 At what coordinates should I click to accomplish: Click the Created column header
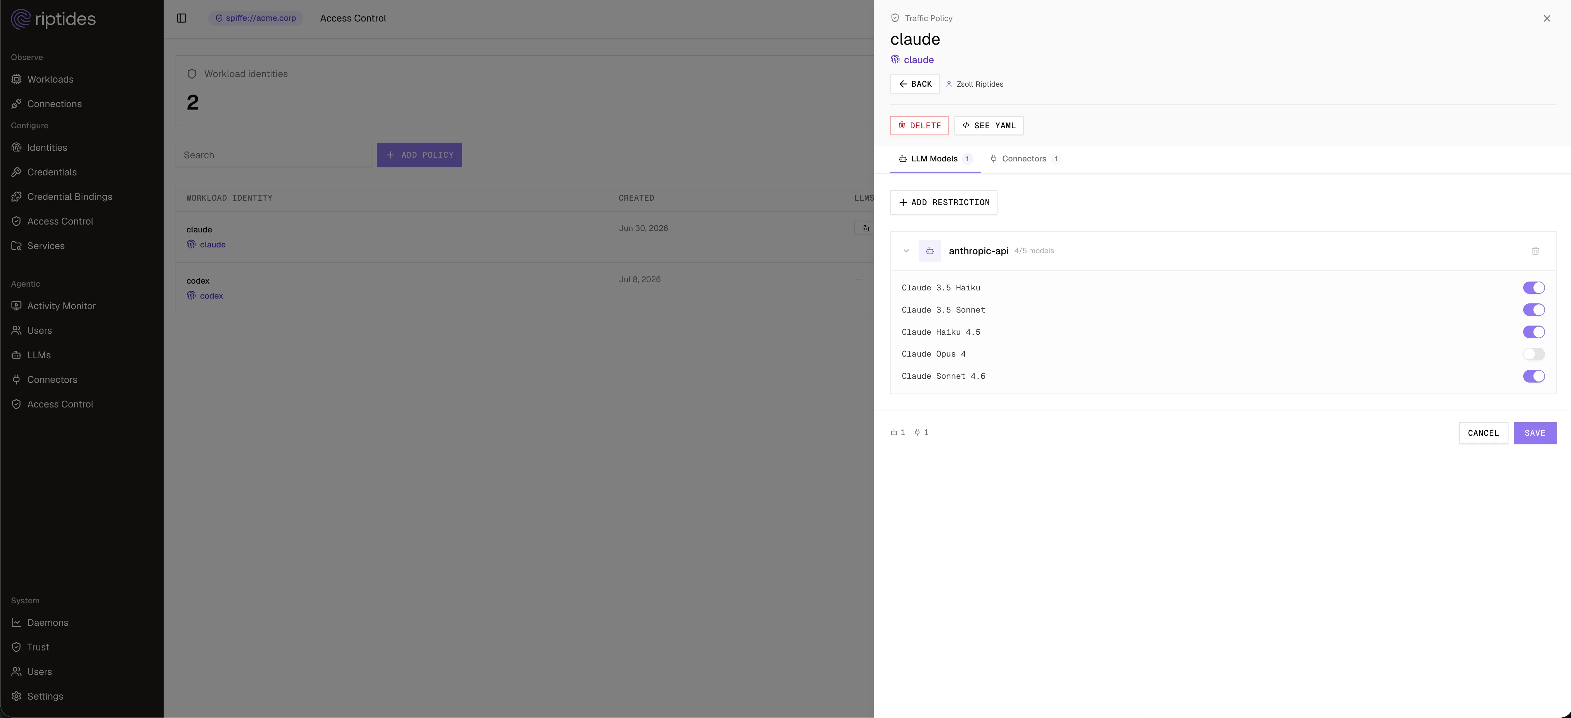636,198
